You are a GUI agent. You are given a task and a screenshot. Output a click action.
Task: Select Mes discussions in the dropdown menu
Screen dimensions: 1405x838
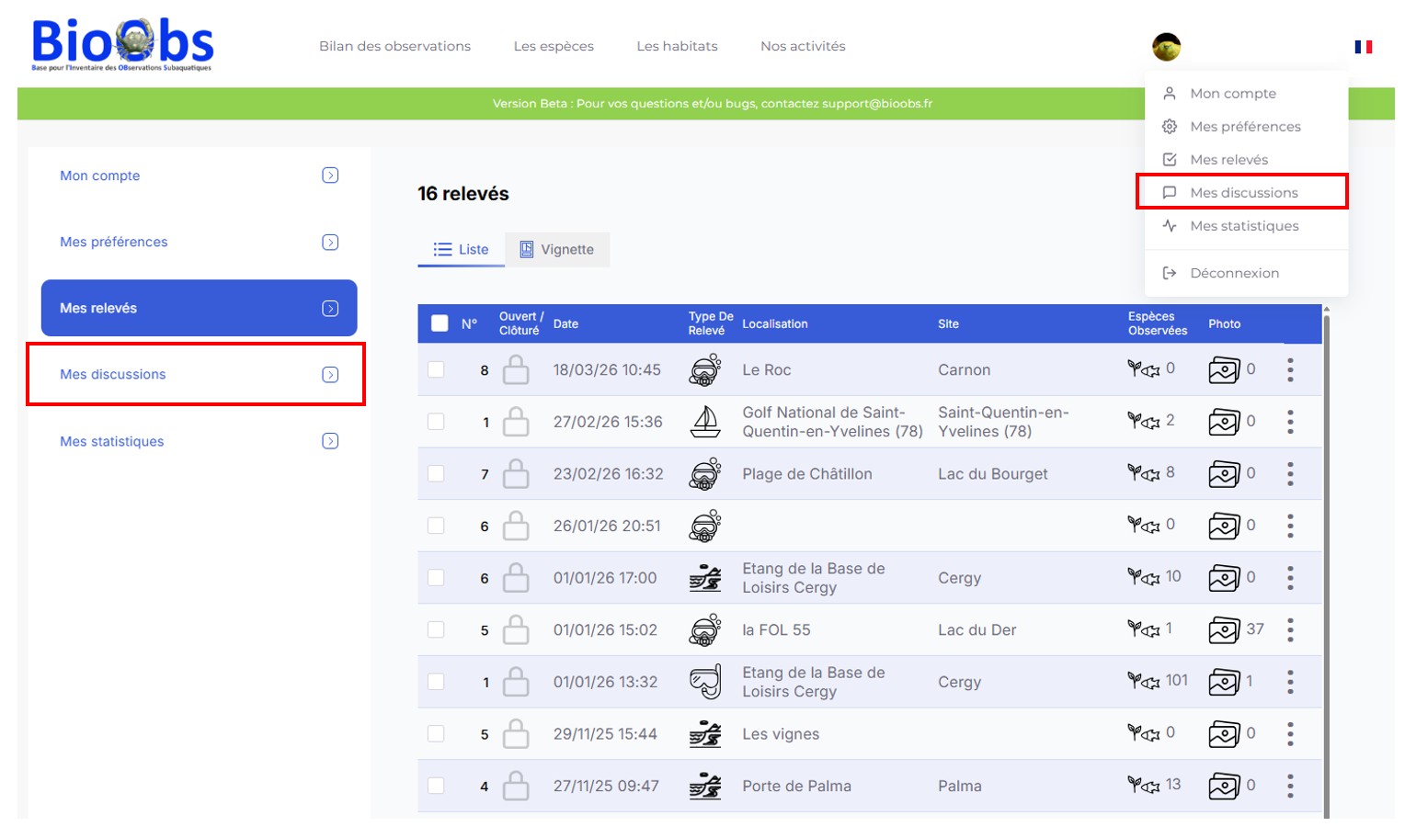[x=1243, y=193]
